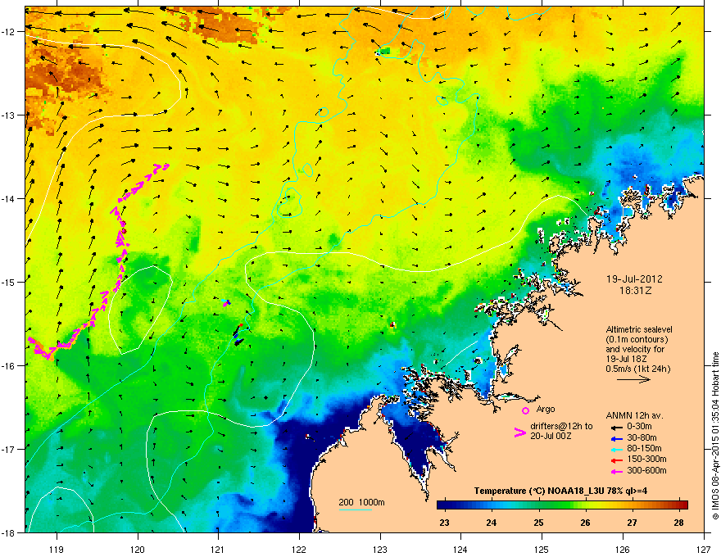Viewport: 721px width, 557px height.
Task: Click the '0.5m/s (1kt 24h)' text
Action: tap(637, 369)
